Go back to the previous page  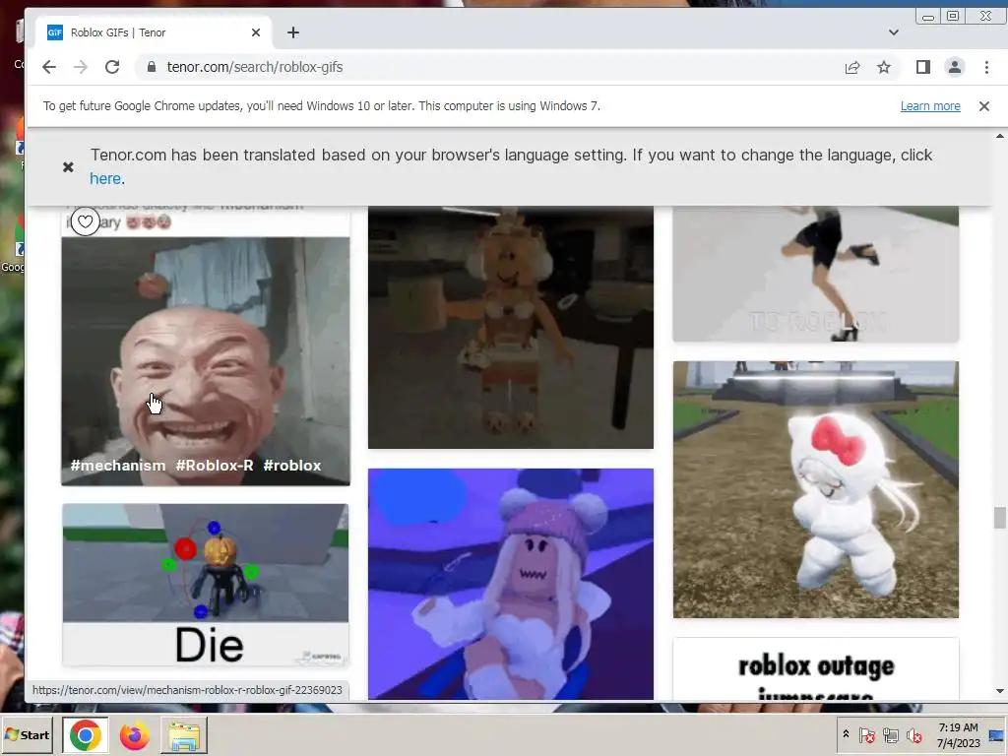coord(49,67)
